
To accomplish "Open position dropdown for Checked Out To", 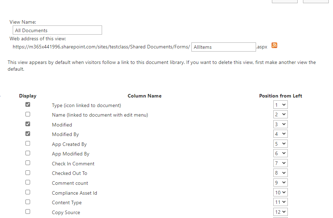I will [280, 173].
